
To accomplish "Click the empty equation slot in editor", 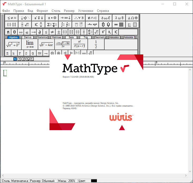I will (5, 73).
